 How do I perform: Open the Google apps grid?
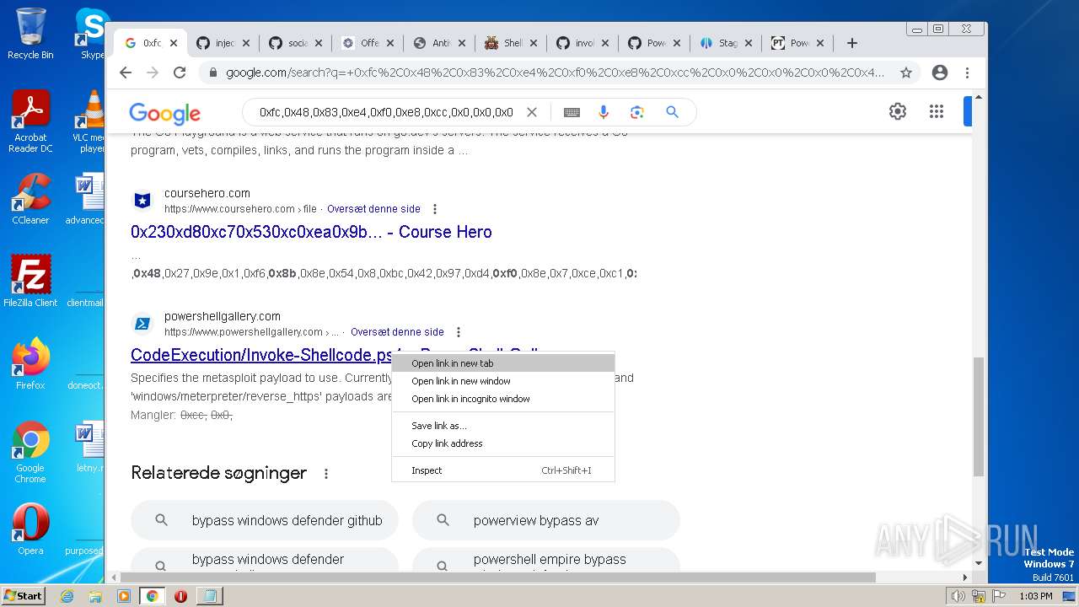[936, 111]
